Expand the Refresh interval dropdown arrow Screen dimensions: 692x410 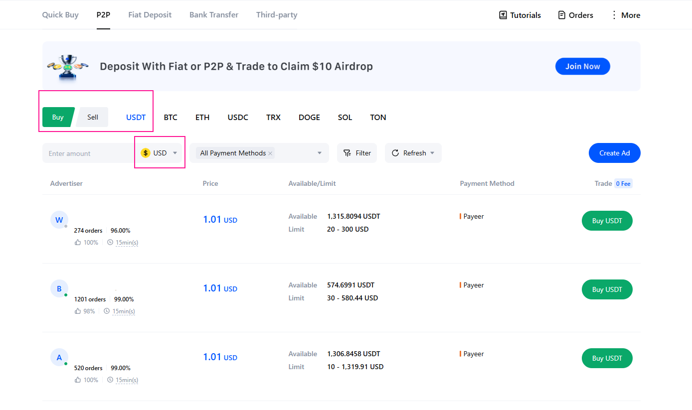(432, 153)
